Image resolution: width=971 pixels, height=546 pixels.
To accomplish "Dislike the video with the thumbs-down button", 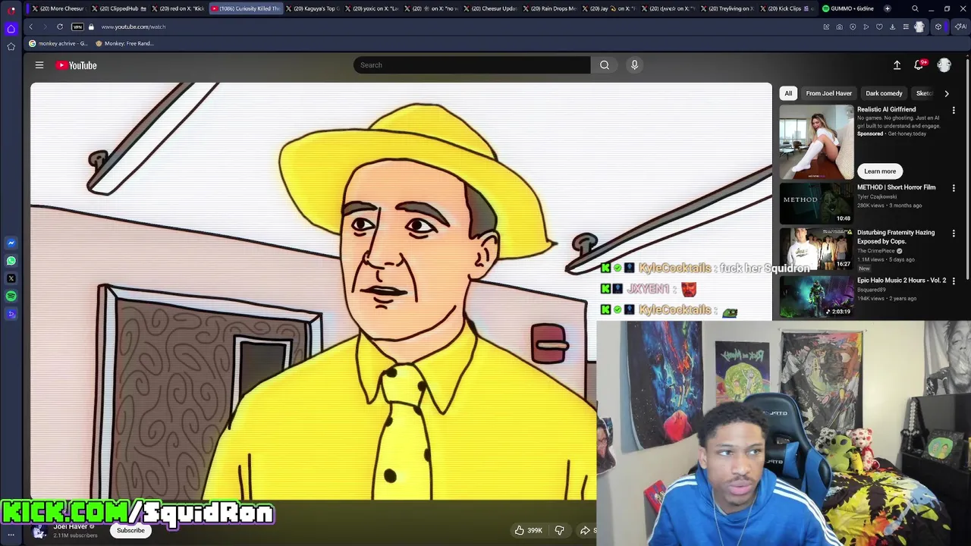I will (559, 531).
